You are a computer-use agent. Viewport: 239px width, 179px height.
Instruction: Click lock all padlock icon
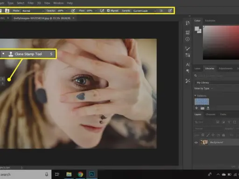pos(224,135)
